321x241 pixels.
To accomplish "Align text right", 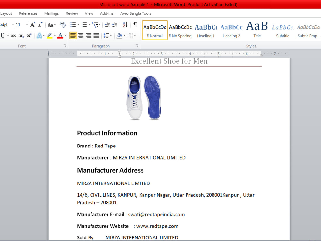I will point(89,36).
